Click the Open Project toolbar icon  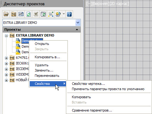(6, 14)
